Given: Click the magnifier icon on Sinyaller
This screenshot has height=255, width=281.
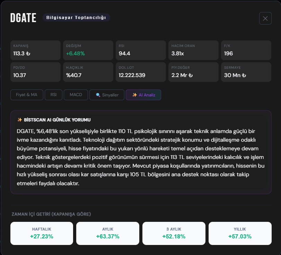Looking at the screenshot, I should coord(98,95).
